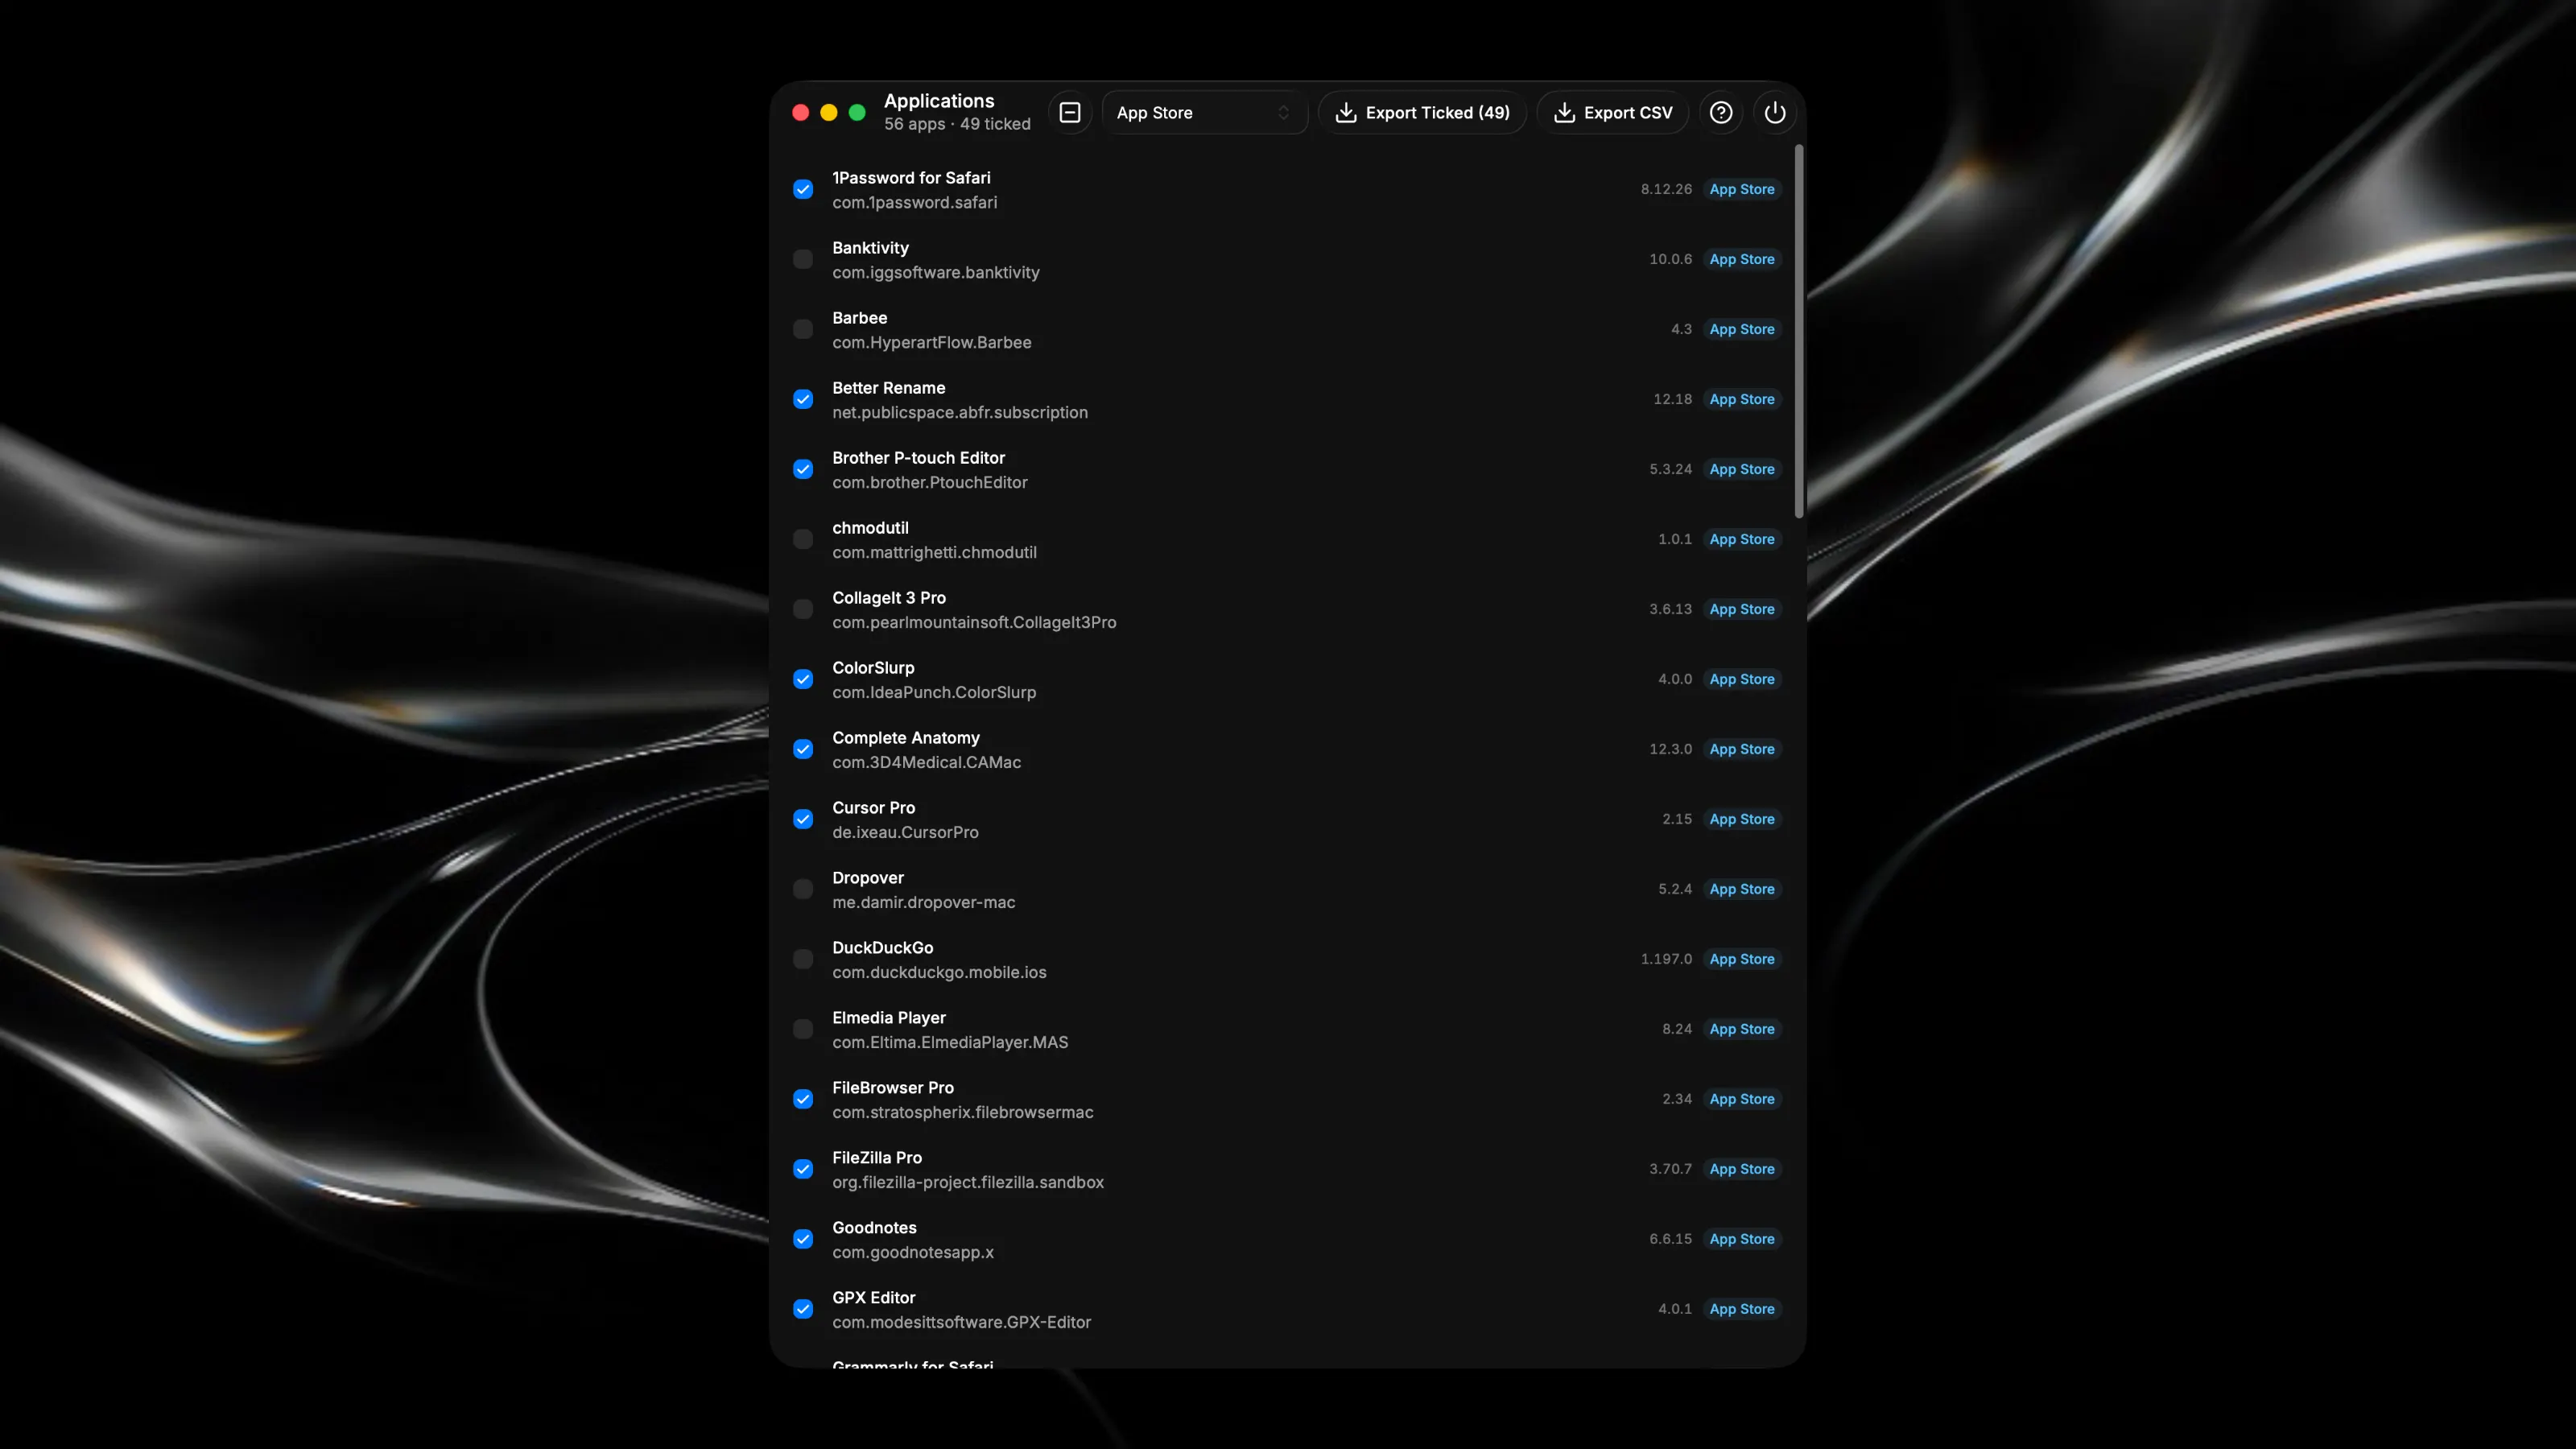Image resolution: width=2576 pixels, height=1449 pixels.
Task: Click the CollageIt 3 Pro name
Action: point(889,597)
